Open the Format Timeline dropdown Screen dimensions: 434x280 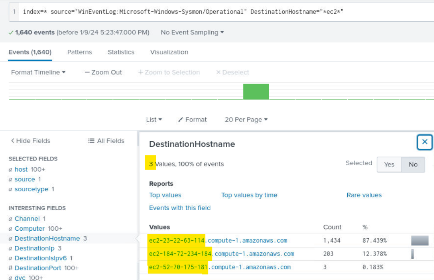coord(38,72)
